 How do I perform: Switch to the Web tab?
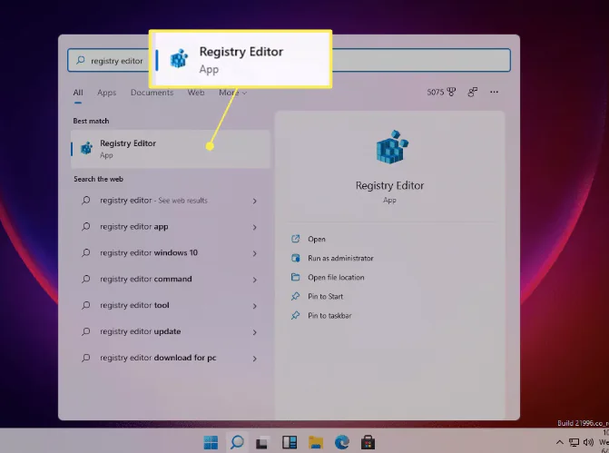(x=196, y=93)
